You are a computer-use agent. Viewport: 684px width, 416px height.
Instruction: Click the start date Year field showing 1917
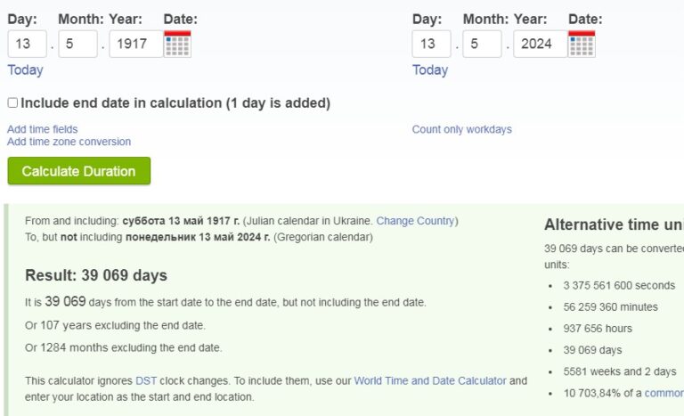point(136,44)
